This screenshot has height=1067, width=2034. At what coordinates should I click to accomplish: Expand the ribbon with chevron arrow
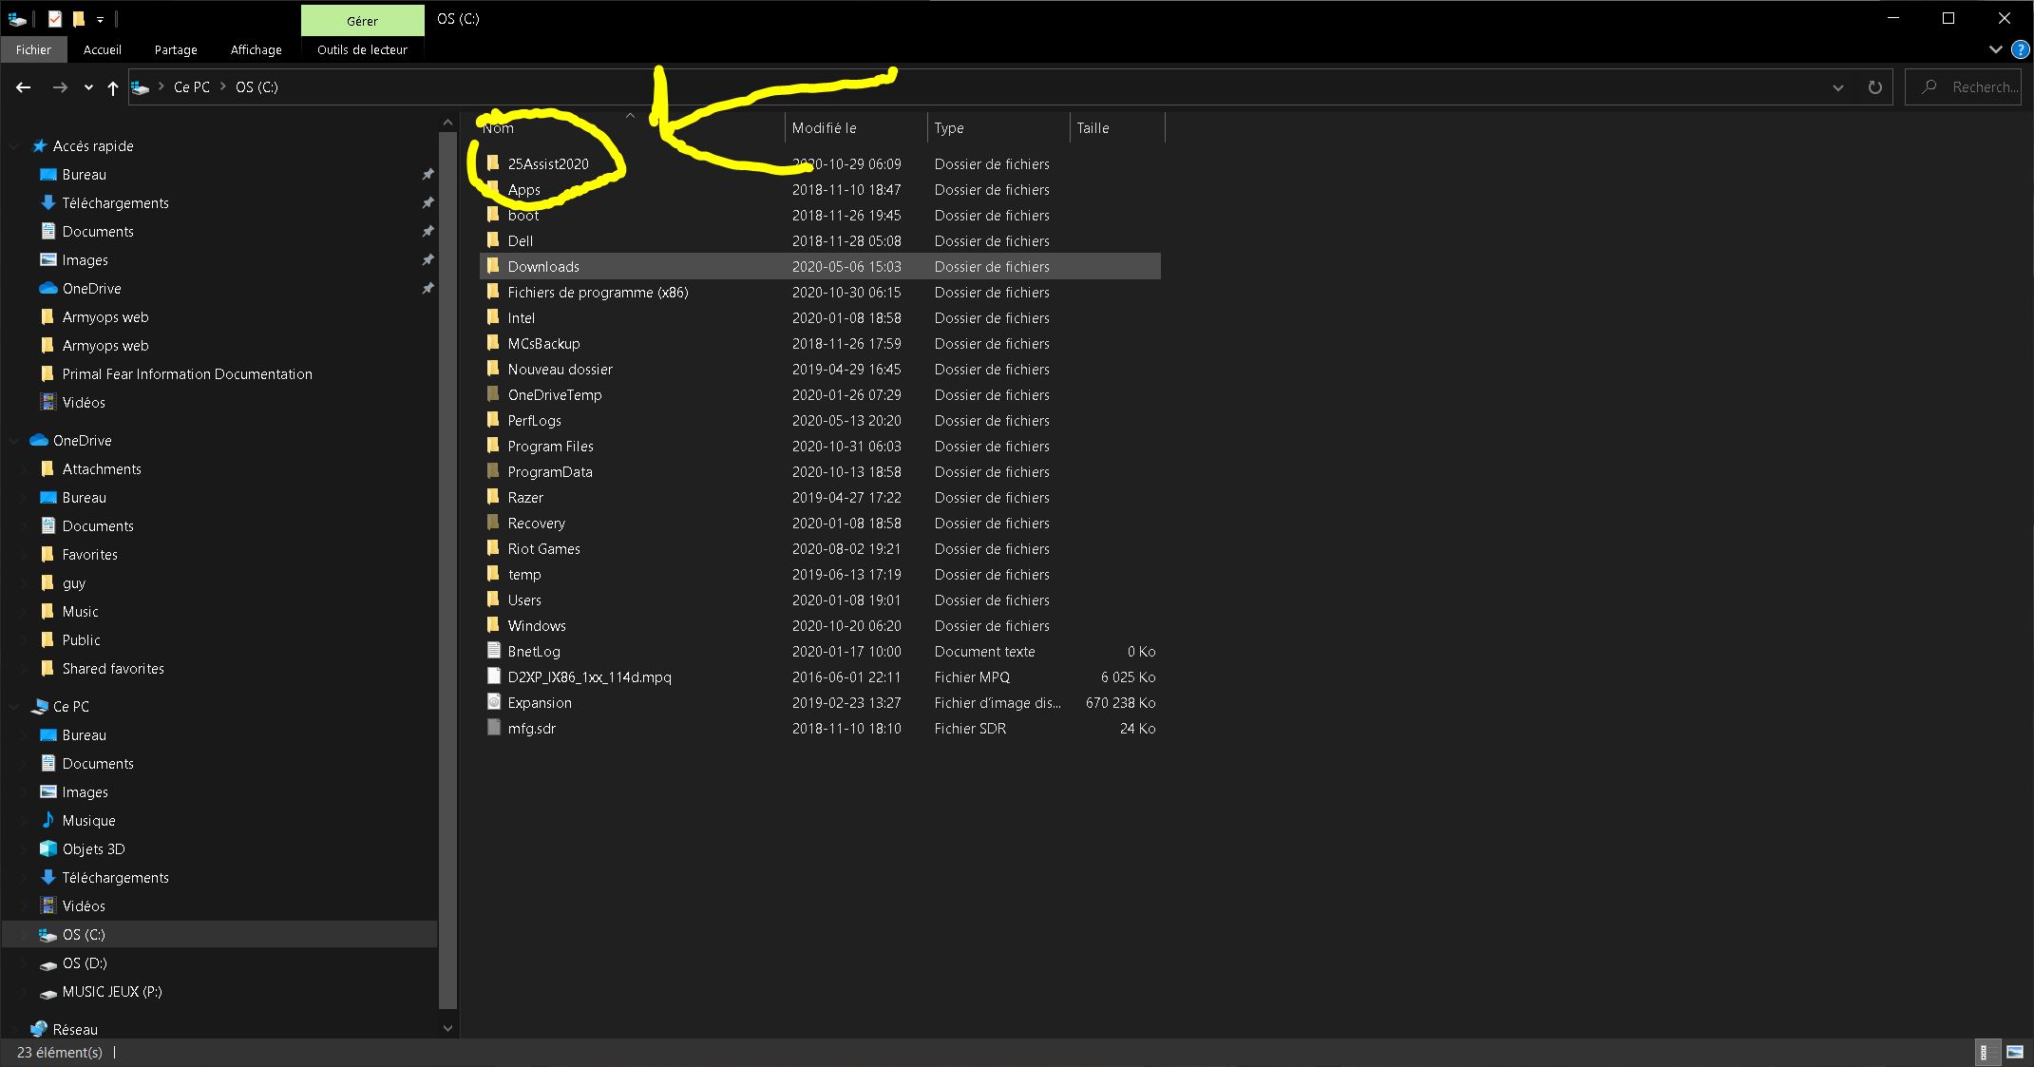click(x=1995, y=49)
